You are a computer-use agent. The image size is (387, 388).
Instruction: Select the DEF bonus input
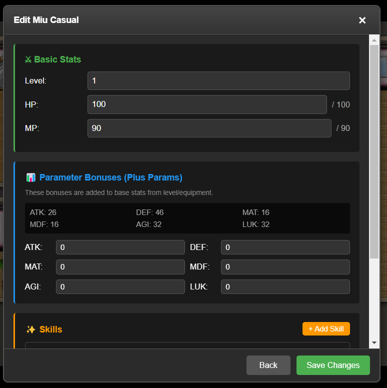point(285,247)
